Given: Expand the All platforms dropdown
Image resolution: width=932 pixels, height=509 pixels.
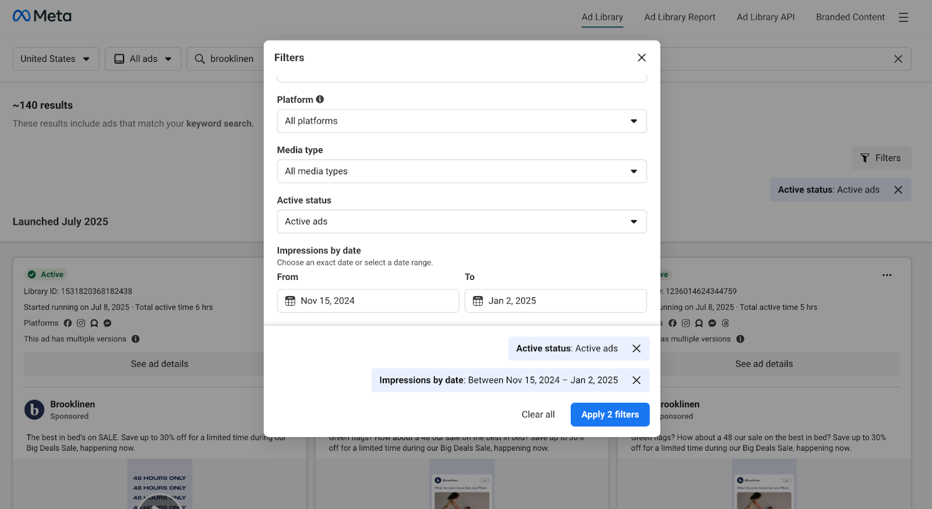Looking at the screenshot, I should pos(461,121).
